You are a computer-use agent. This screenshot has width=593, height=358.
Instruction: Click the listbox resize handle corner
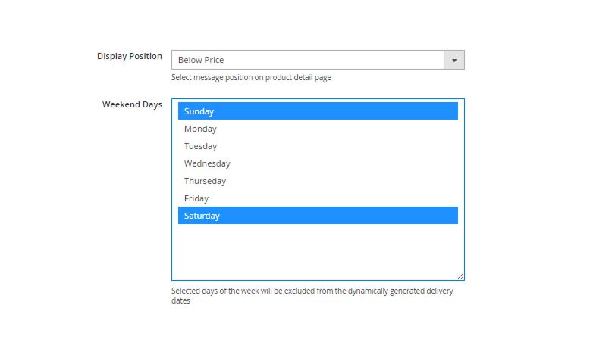coord(460,276)
